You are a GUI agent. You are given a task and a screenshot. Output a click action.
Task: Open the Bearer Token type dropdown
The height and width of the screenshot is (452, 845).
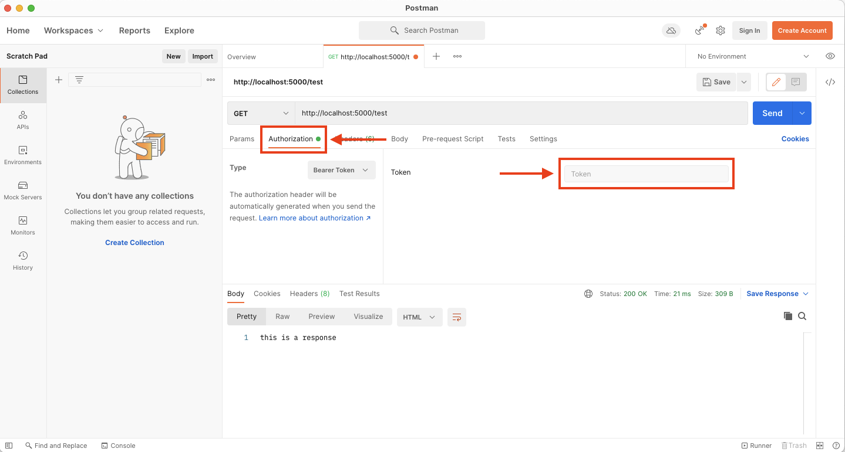(x=341, y=170)
